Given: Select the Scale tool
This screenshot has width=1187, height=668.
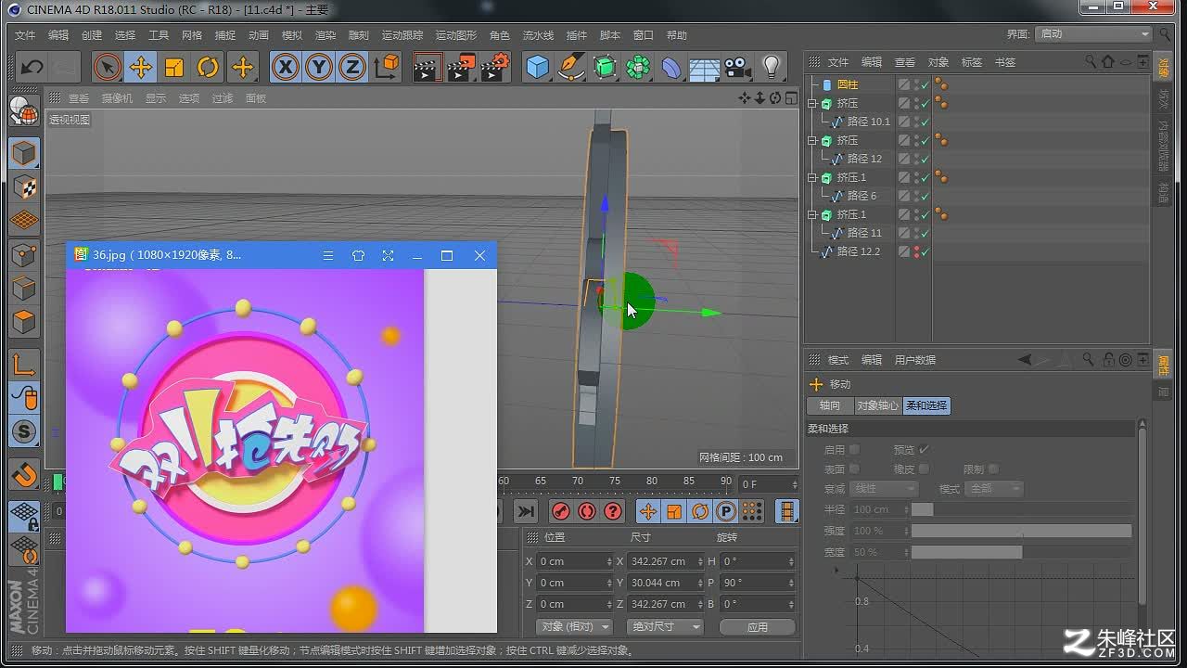Looking at the screenshot, I should tap(174, 67).
